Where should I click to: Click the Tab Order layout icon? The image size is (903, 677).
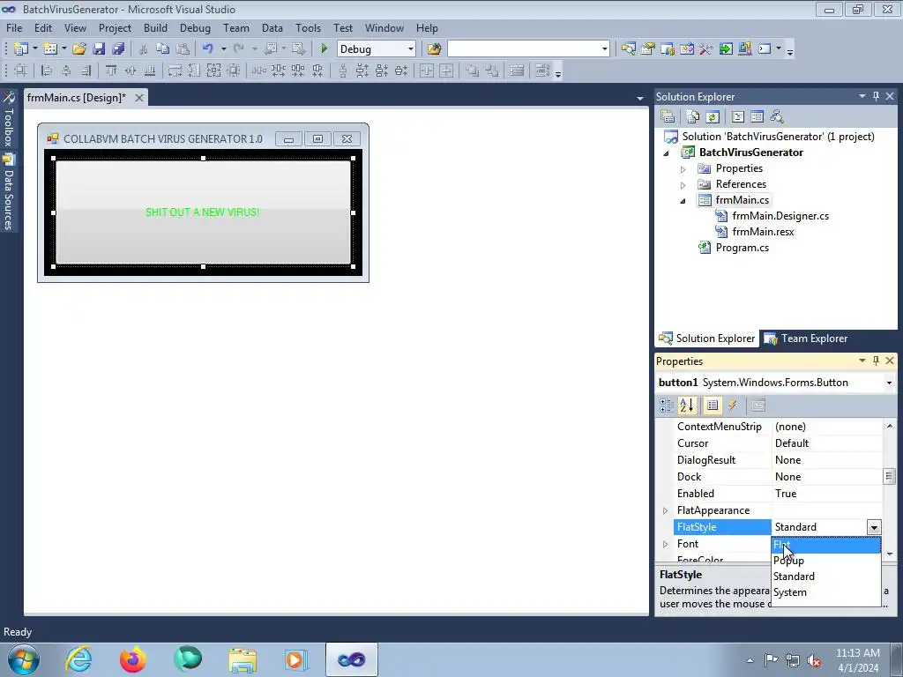pyautogui.click(x=542, y=71)
